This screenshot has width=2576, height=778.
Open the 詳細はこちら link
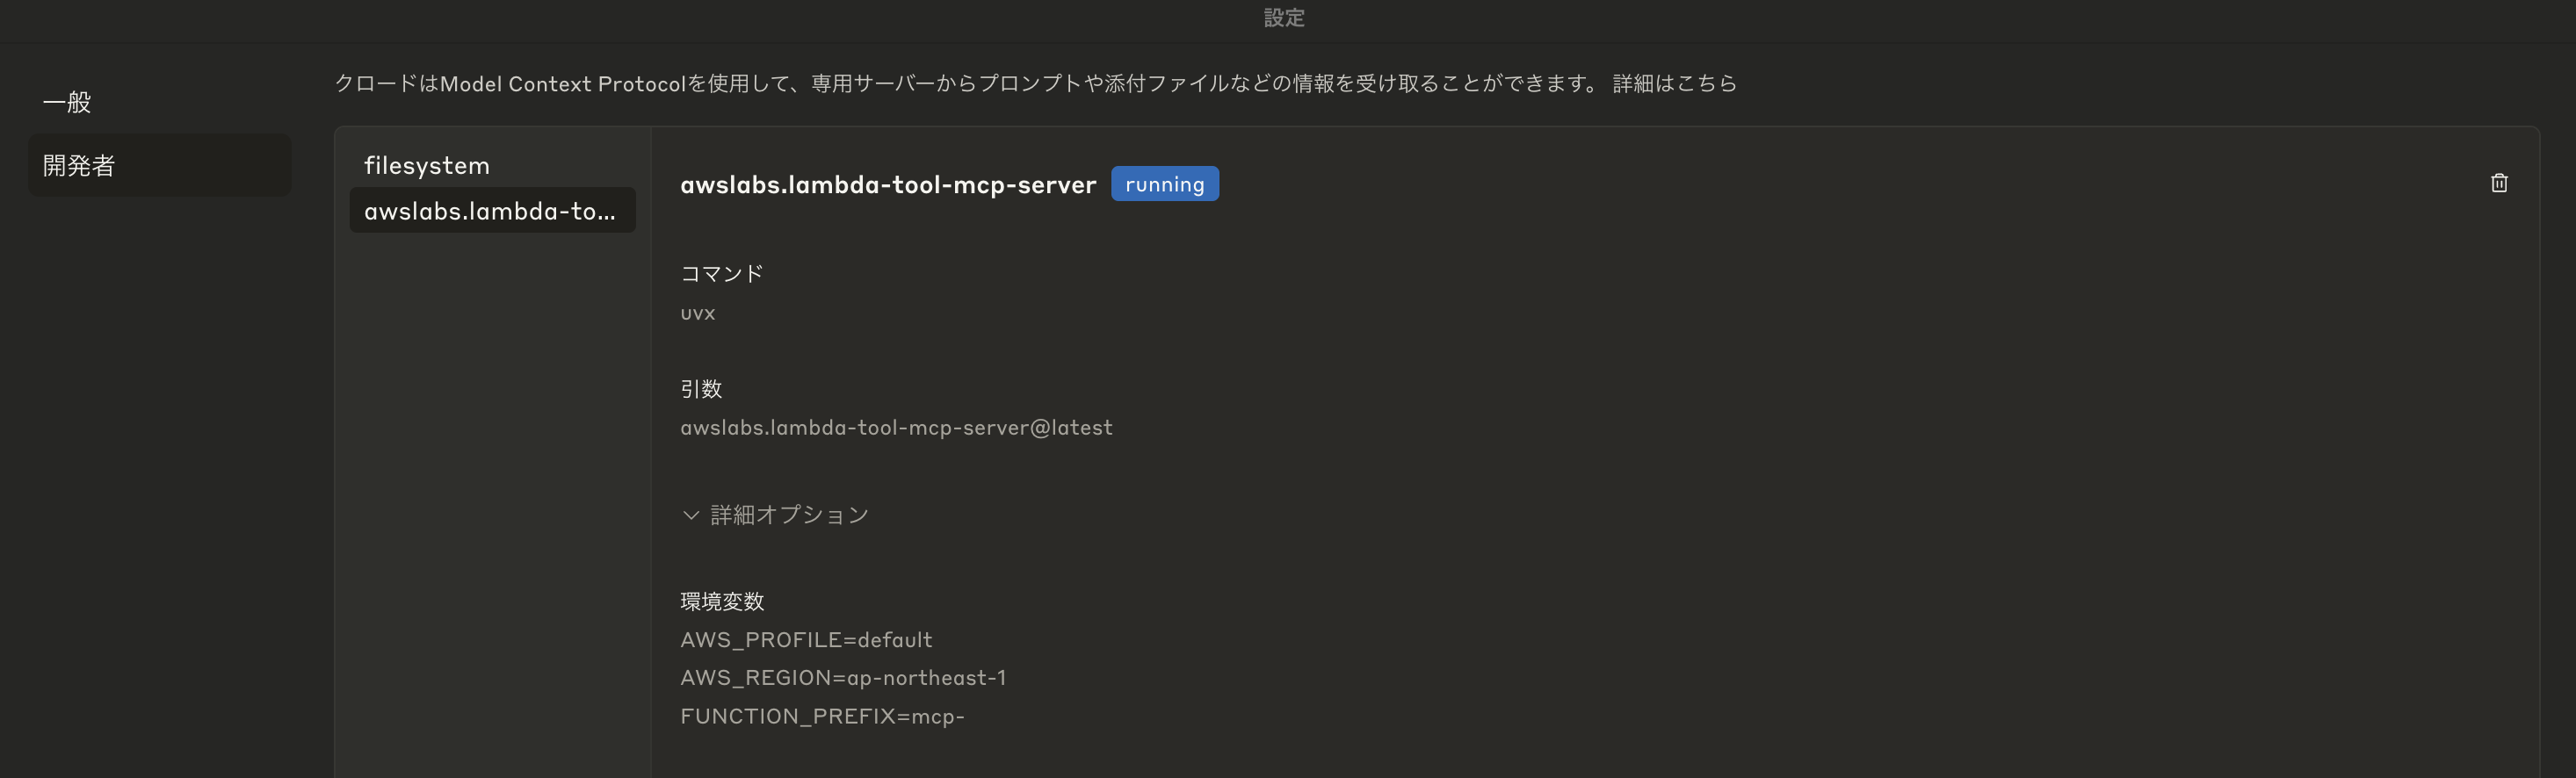coord(1674,83)
